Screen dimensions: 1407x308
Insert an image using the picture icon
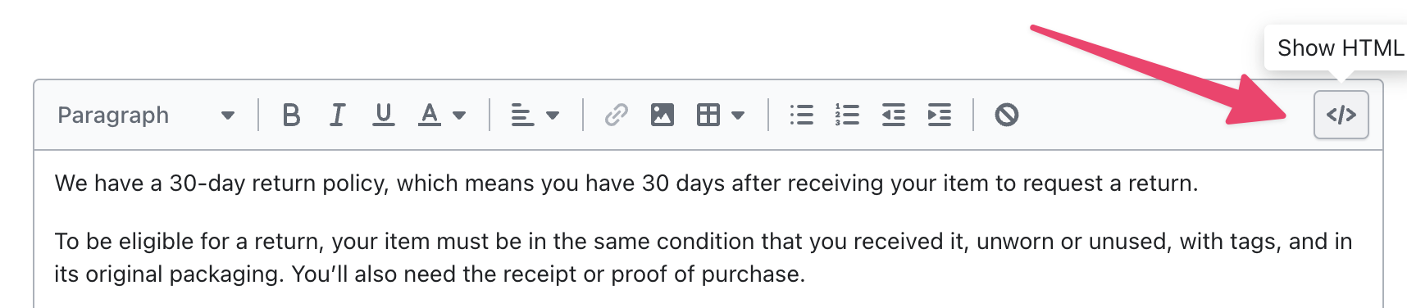(x=662, y=115)
